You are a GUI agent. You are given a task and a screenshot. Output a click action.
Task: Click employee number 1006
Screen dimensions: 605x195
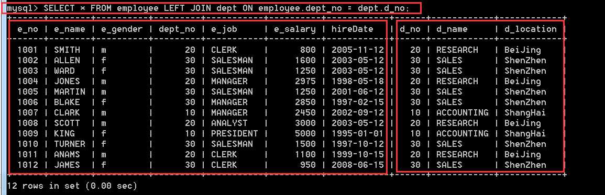click(x=28, y=102)
